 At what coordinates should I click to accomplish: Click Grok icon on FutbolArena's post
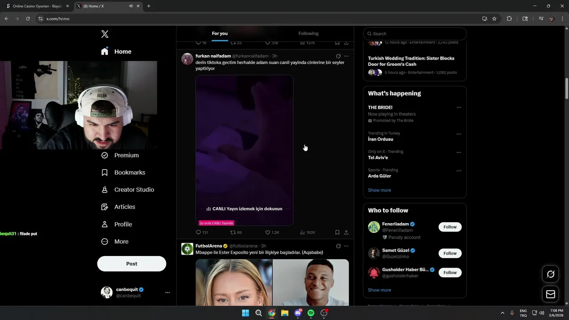[x=338, y=246]
